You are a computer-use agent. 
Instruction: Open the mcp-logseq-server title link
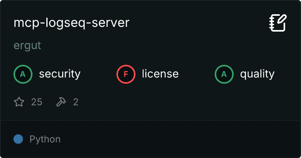click(71, 23)
